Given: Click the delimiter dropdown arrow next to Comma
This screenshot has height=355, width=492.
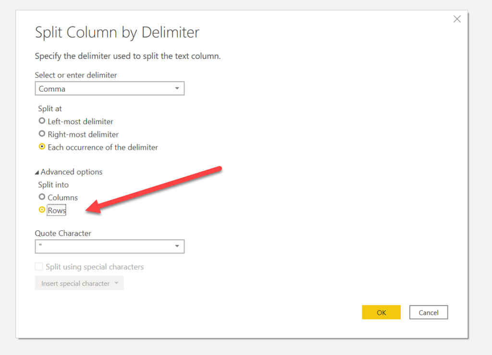Looking at the screenshot, I should [x=177, y=89].
